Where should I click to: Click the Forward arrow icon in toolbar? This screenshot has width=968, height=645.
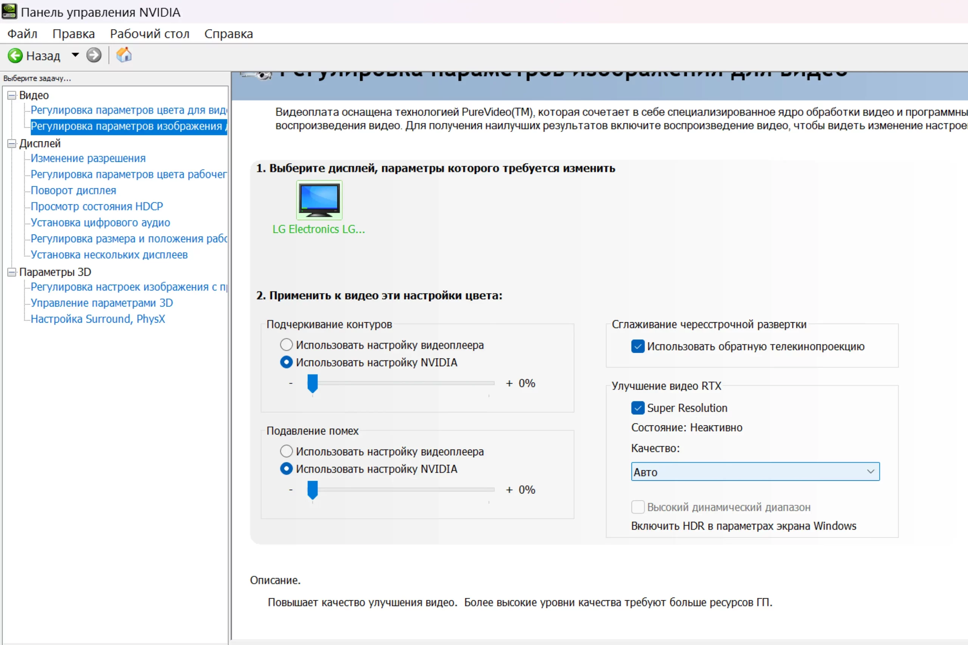(94, 55)
